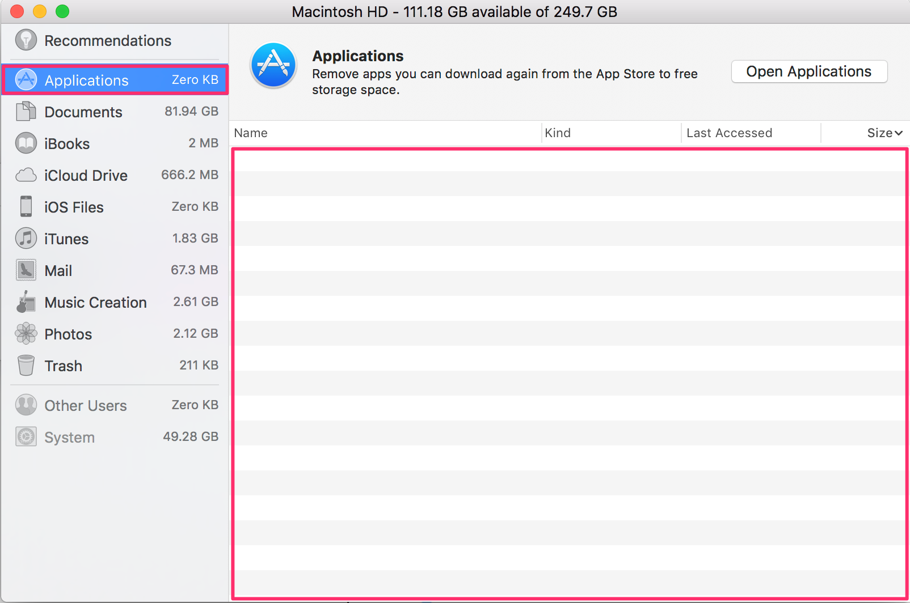
Task: Click the Open Applications button
Action: point(809,71)
